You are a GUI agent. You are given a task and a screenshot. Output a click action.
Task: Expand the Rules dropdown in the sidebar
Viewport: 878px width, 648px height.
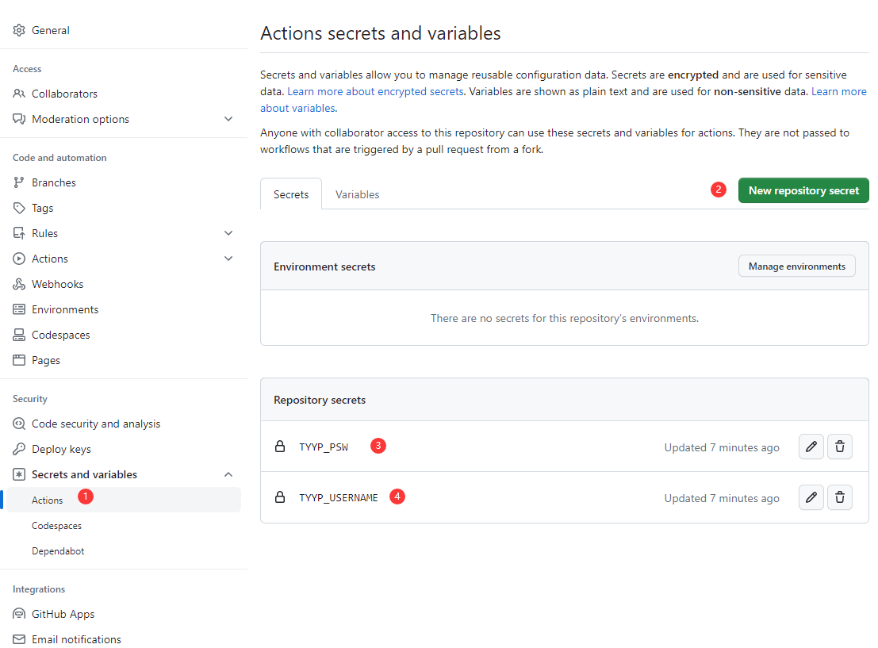(228, 232)
